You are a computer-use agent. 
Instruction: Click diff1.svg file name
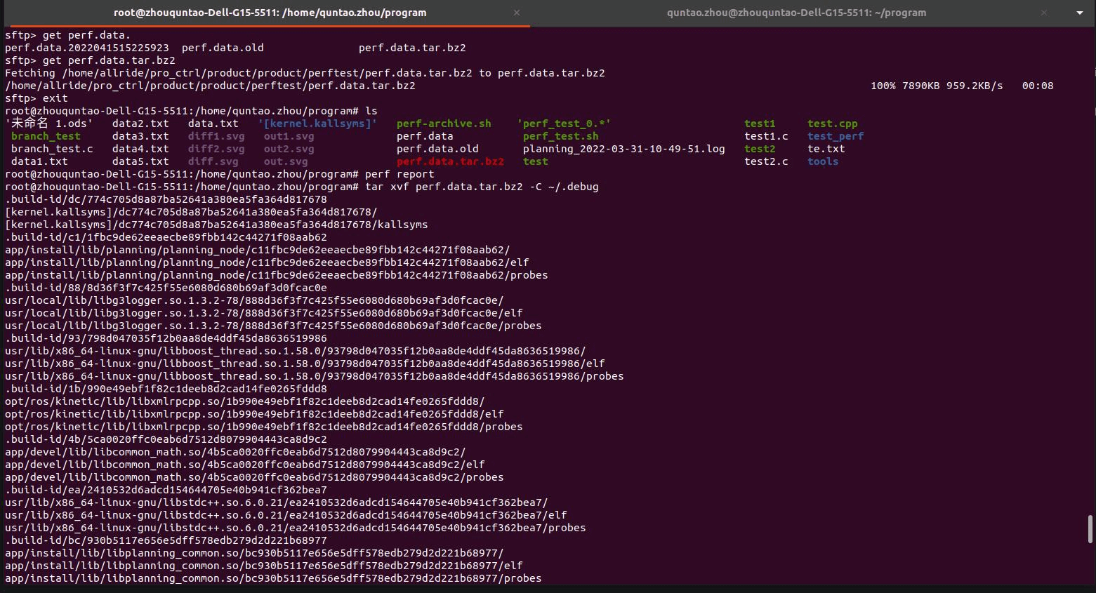click(216, 136)
